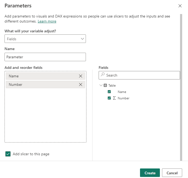Click the Fields search box
Viewport: 188px width, 178px height.
[139, 75]
